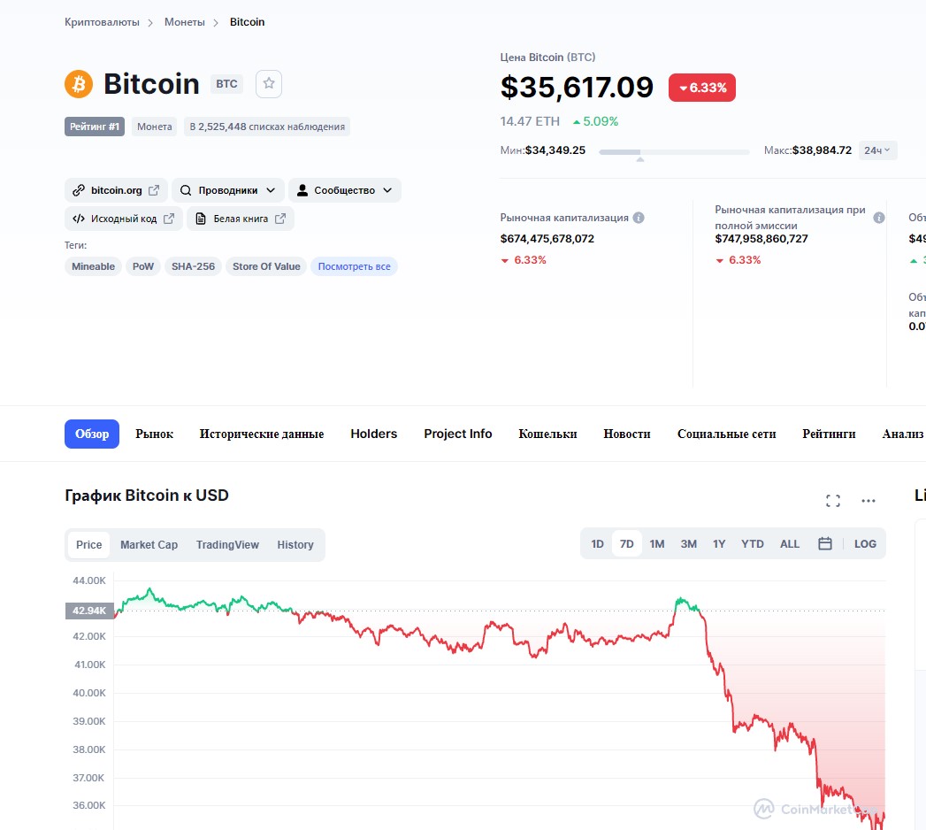Open the 24ч period dropdown
The image size is (926, 830).
[x=877, y=150]
